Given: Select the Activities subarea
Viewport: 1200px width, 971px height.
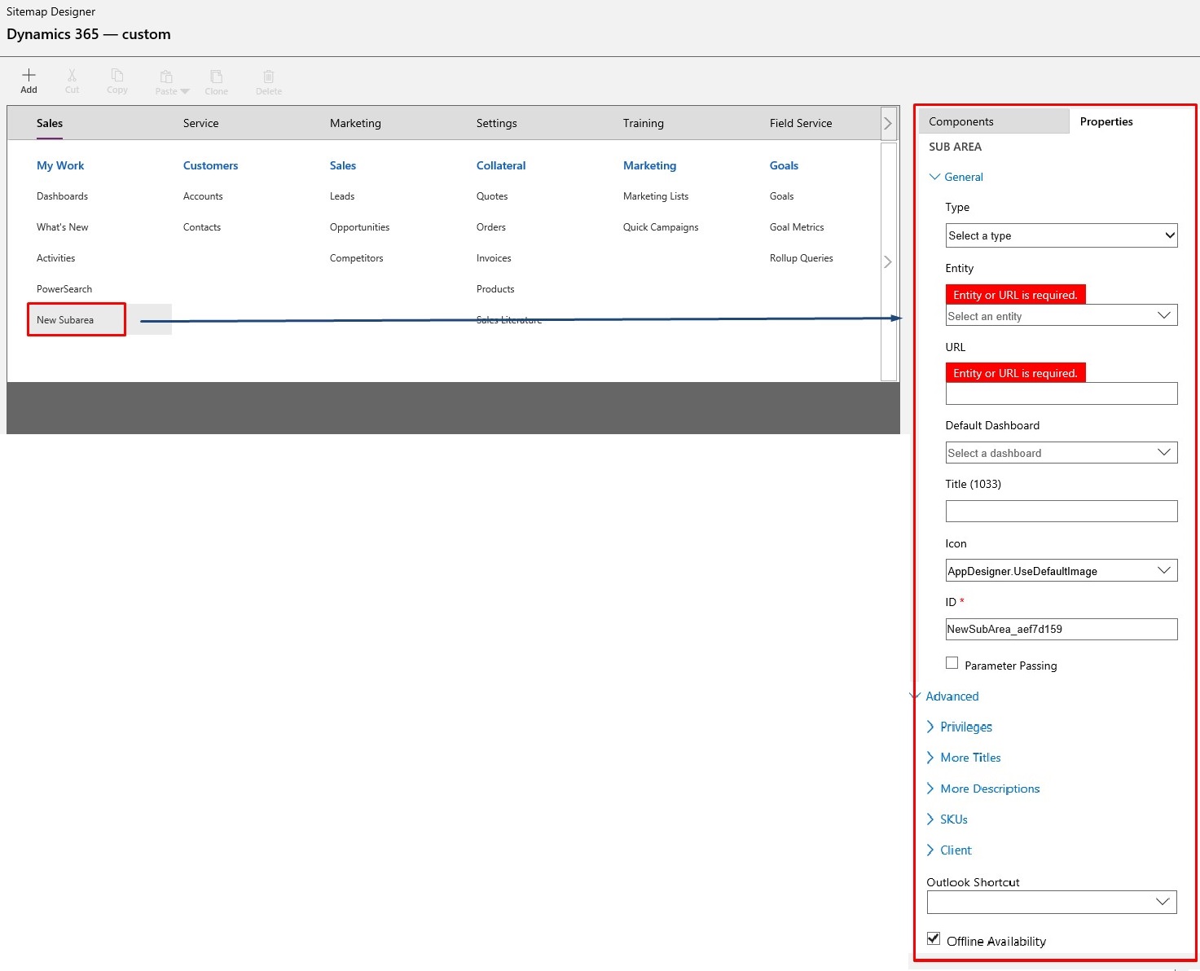Looking at the screenshot, I should click(55, 258).
